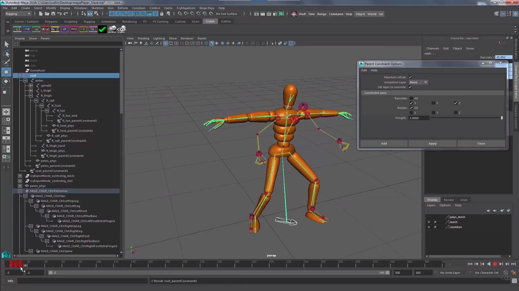Click the CryAbc shelf icon

121,29
